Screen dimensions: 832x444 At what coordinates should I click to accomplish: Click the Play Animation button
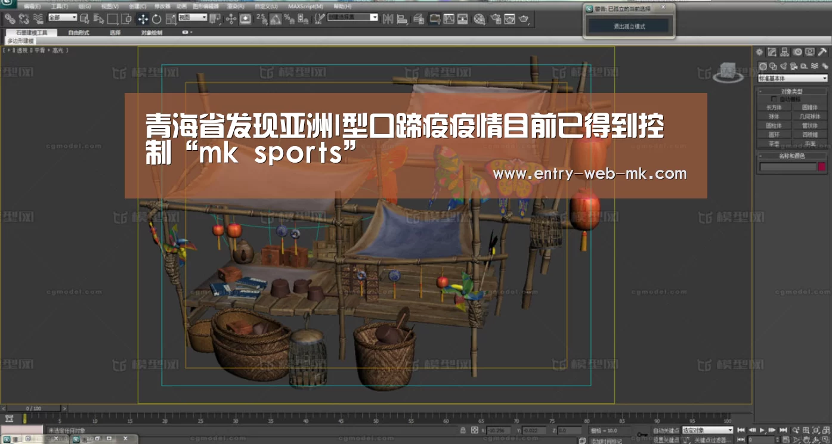pos(762,430)
